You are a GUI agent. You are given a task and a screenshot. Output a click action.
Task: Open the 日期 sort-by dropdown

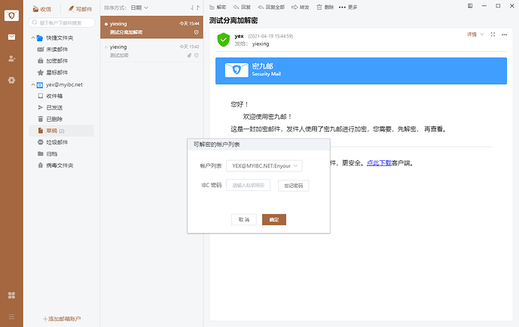click(x=139, y=8)
